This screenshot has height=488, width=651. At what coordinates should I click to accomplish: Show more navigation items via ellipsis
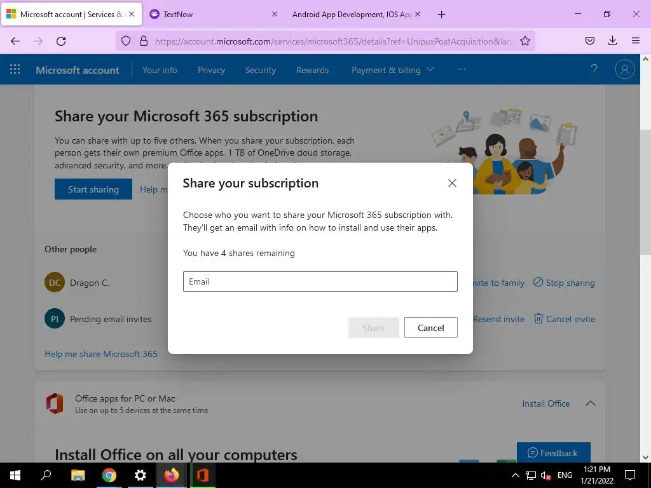tap(462, 69)
